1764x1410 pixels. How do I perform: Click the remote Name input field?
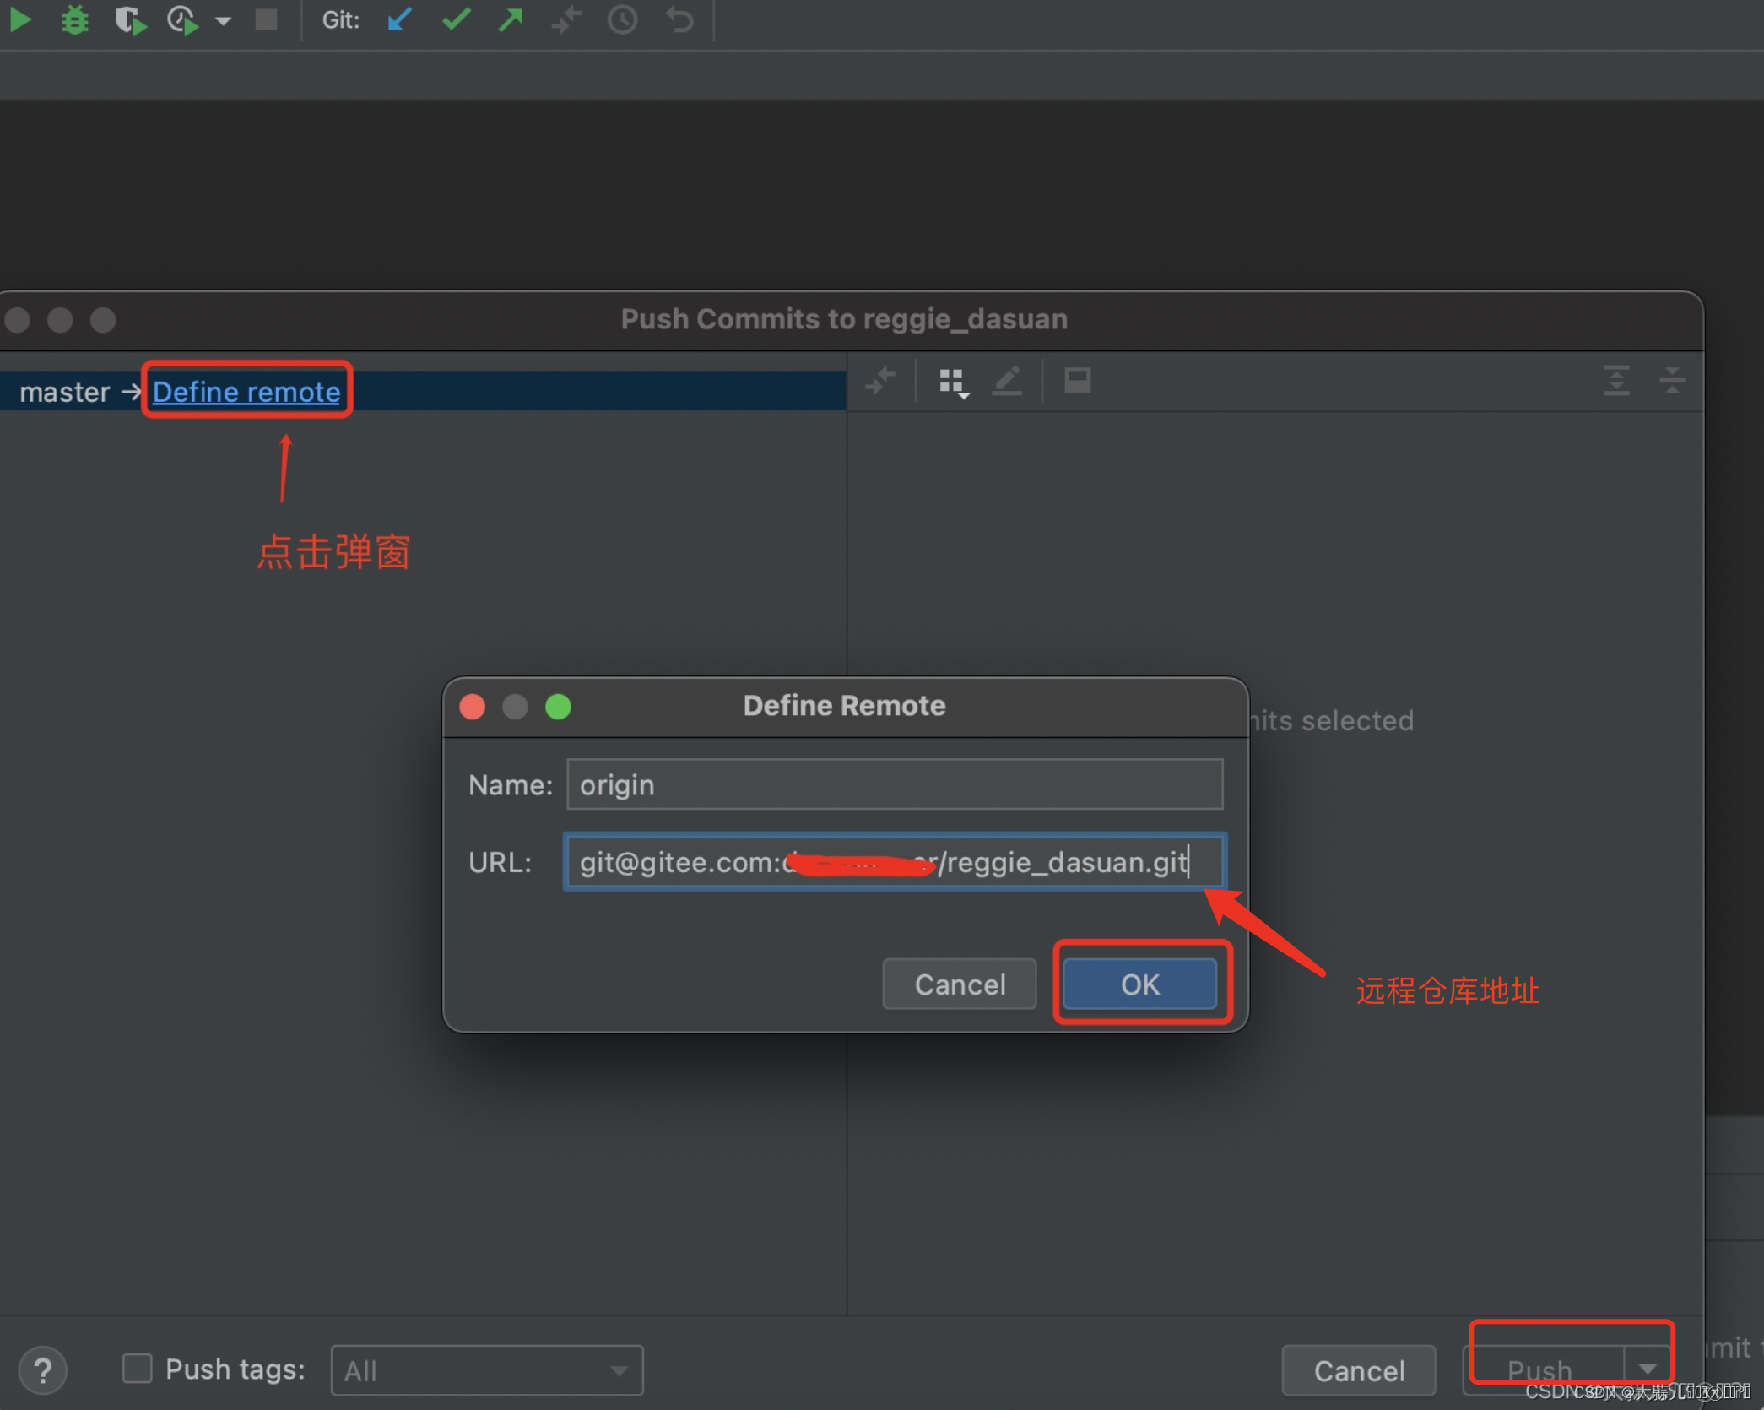coord(895,784)
